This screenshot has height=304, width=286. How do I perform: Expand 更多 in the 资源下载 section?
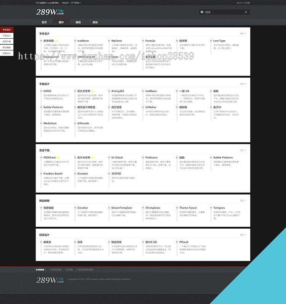[243, 150]
